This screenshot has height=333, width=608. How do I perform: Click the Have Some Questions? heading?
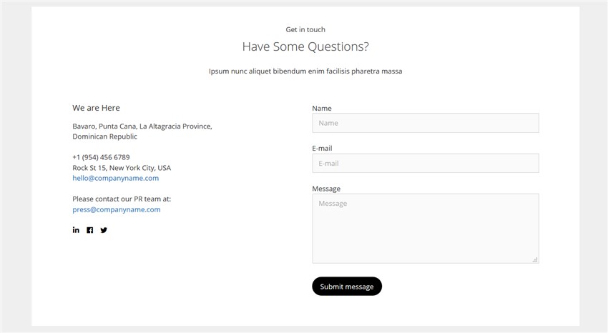(x=305, y=46)
